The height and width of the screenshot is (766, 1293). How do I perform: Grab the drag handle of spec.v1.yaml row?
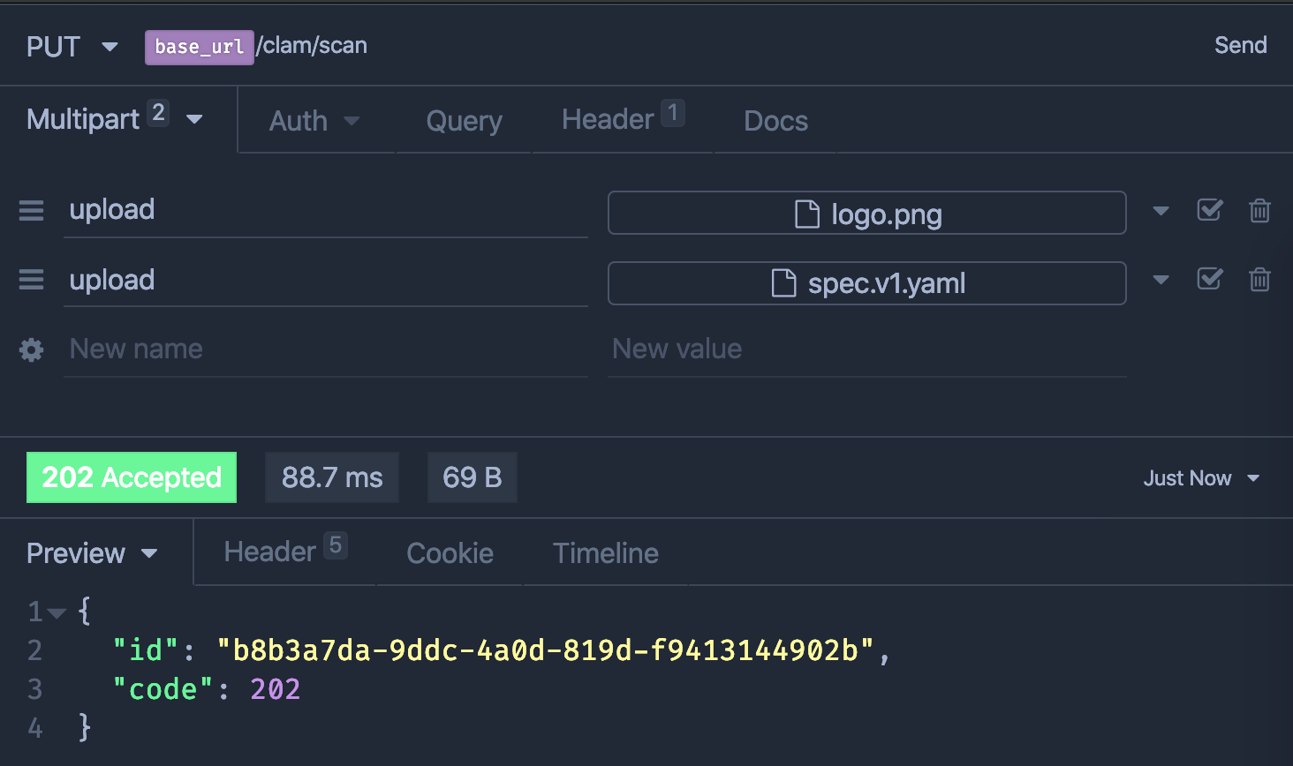point(32,280)
